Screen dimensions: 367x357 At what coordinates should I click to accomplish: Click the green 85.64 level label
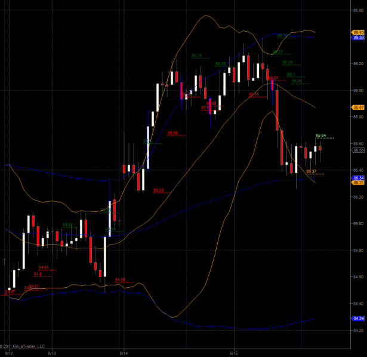click(320, 136)
